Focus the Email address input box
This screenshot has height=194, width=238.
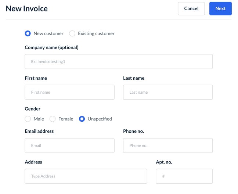(x=69, y=145)
